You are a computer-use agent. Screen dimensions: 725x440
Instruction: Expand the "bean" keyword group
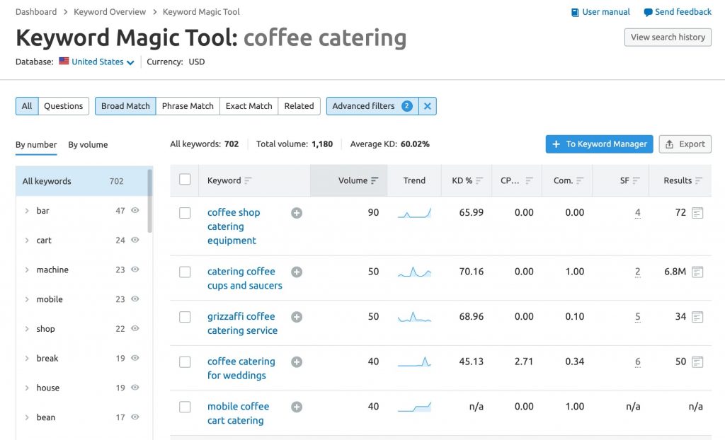(x=28, y=417)
